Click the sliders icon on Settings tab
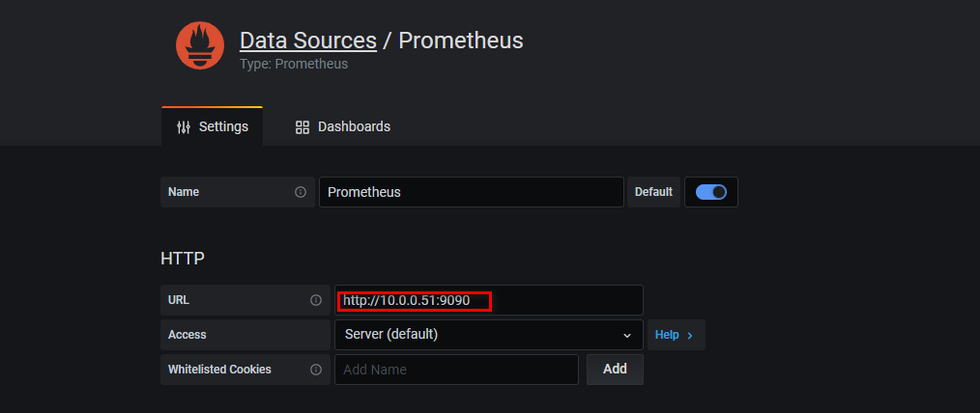This screenshot has height=413, width=980. 184,127
